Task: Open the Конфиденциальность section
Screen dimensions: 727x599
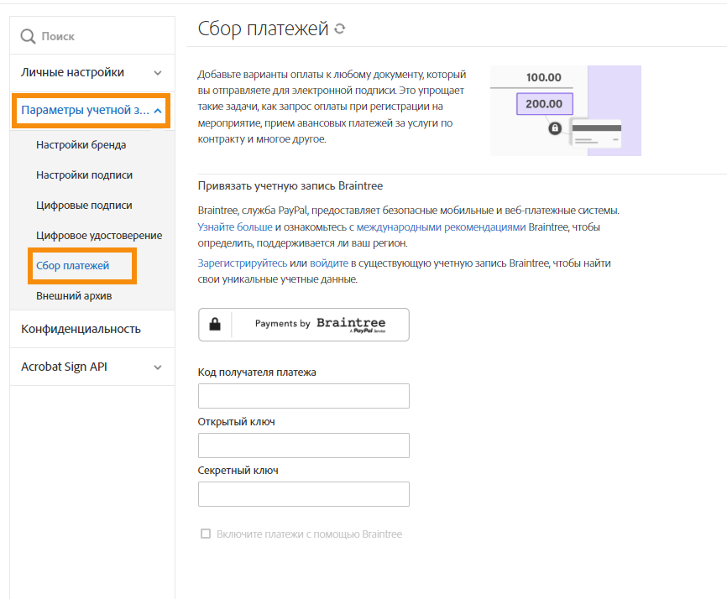Action: (x=81, y=329)
